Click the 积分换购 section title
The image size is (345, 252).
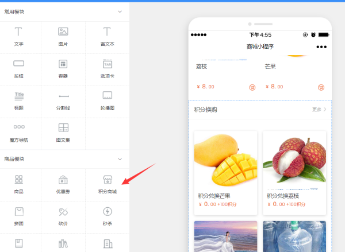pos(205,110)
